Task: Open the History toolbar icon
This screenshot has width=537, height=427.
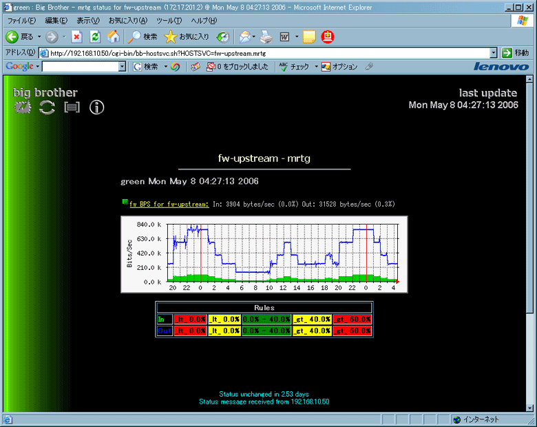Action: pyautogui.click(x=223, y=37)
